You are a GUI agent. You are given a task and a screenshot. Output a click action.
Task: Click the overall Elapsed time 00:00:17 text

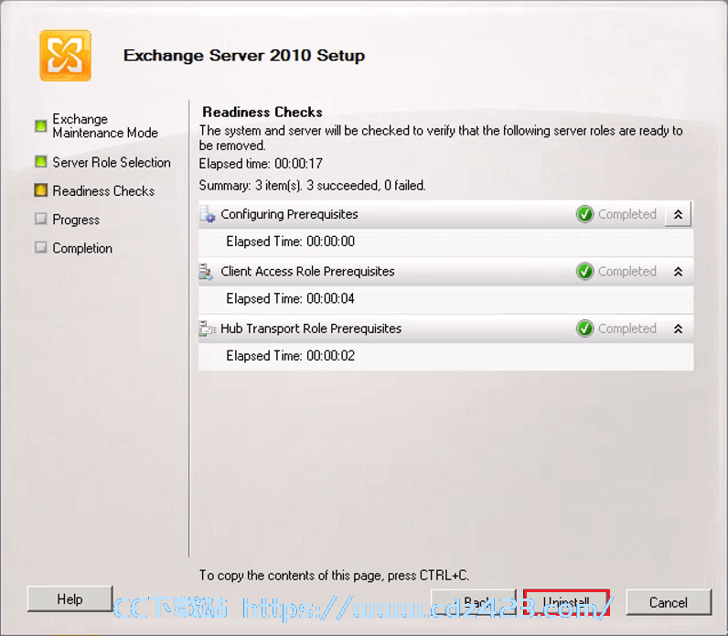[x=261, y=164]
